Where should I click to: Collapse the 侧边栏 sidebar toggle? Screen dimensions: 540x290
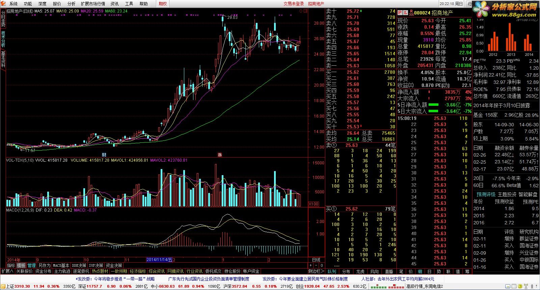tap(316, 271)
